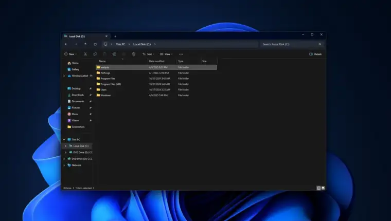The height and width of the screenshot is (221, 391).
Task: Open the See more three-dots menu
Action: click(x=181, y=54)
